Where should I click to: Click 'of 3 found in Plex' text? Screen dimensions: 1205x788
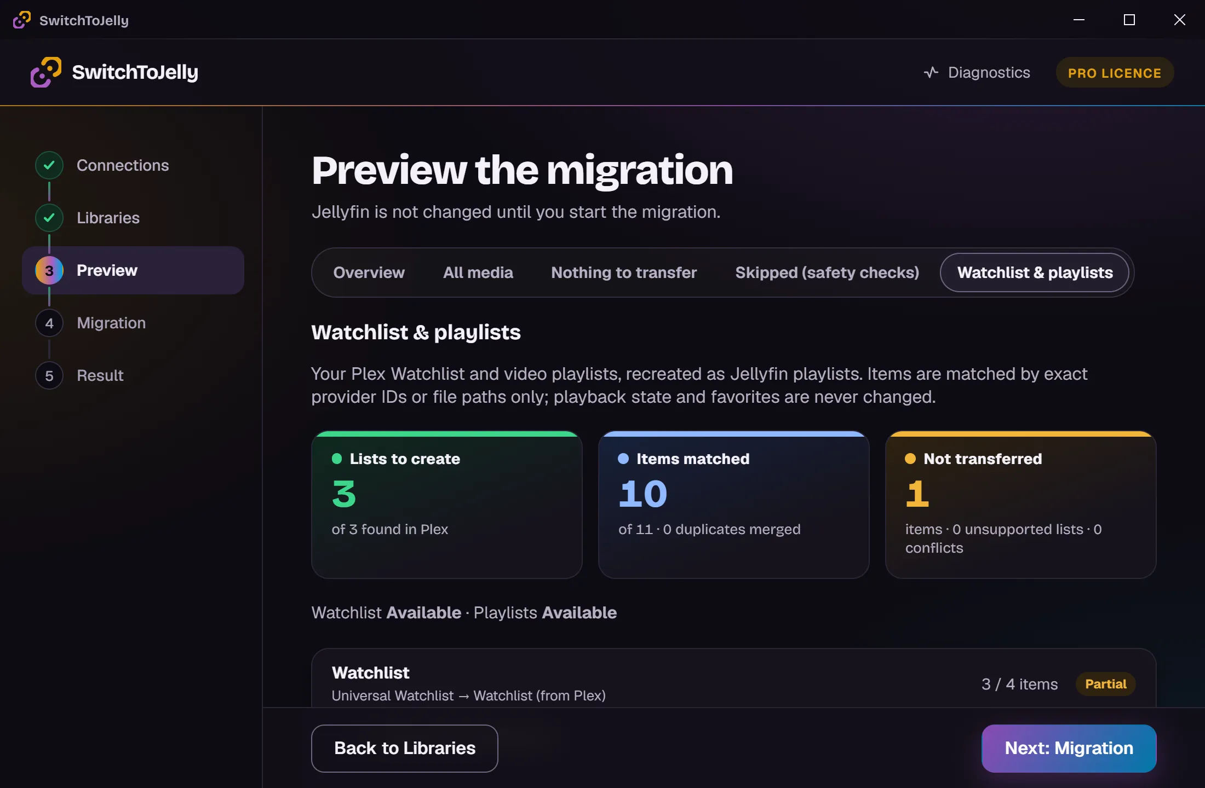click(x=389, y=529)
